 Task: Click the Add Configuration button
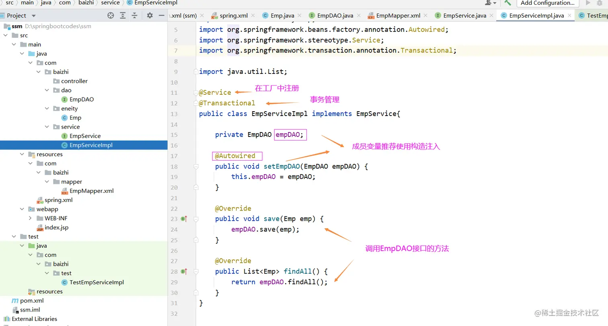click(x=547, y=3)
